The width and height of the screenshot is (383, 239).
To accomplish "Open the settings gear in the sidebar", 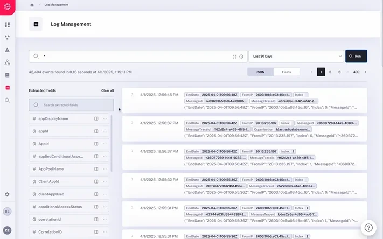I will 8,194.
